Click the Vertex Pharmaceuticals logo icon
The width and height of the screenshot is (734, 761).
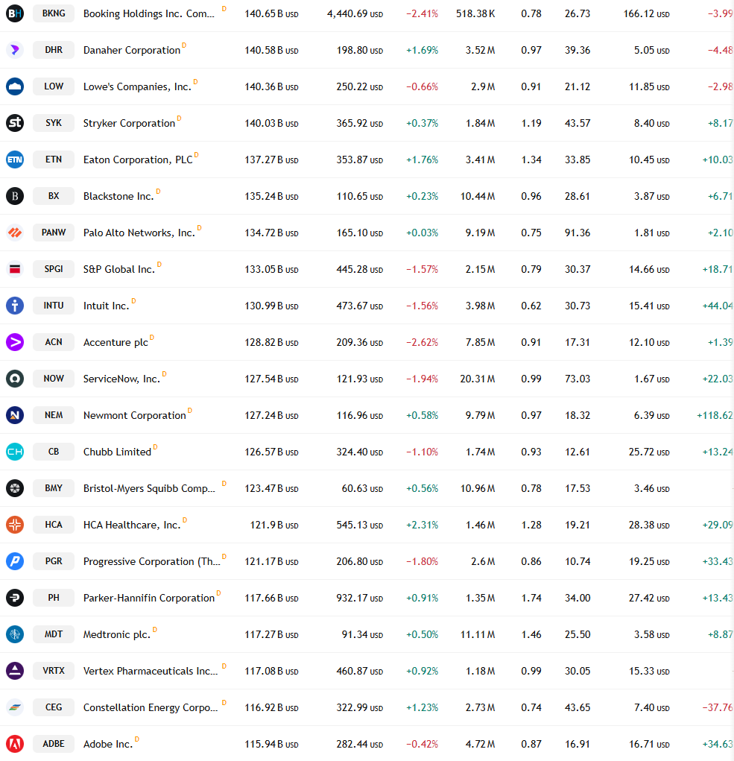15,671
